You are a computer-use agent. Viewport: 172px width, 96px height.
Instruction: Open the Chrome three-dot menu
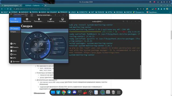170,9
